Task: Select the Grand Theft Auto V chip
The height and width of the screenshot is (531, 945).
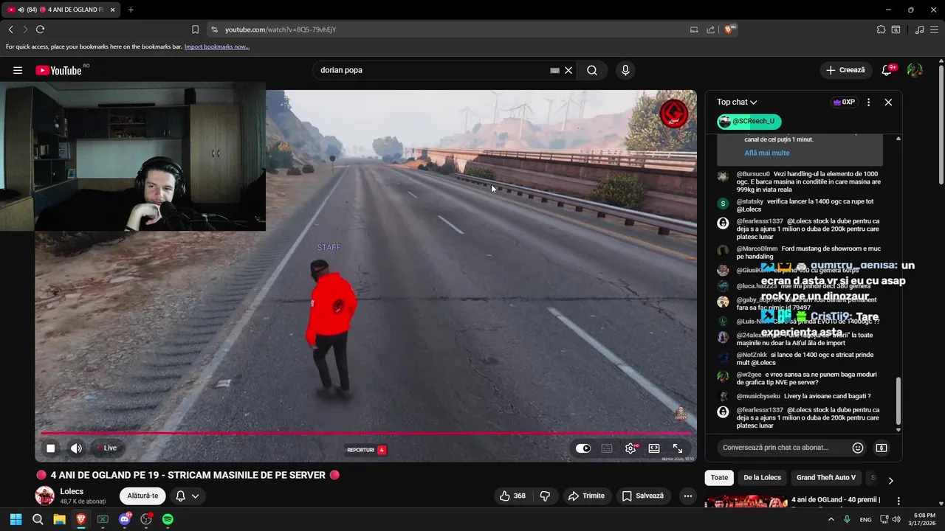Action: (x=825, y=477)
